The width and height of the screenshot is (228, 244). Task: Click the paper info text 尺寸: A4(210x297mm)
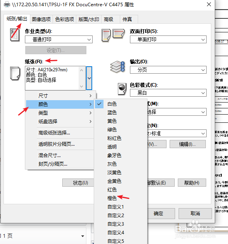[x=47, y=69]
